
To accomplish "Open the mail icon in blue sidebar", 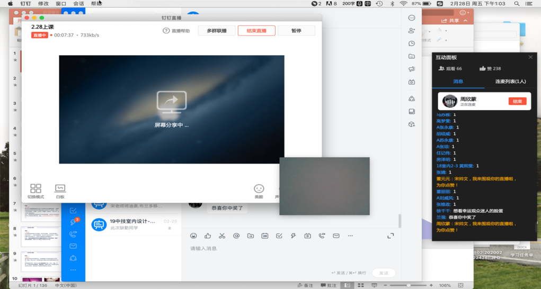I will point(73,246).
